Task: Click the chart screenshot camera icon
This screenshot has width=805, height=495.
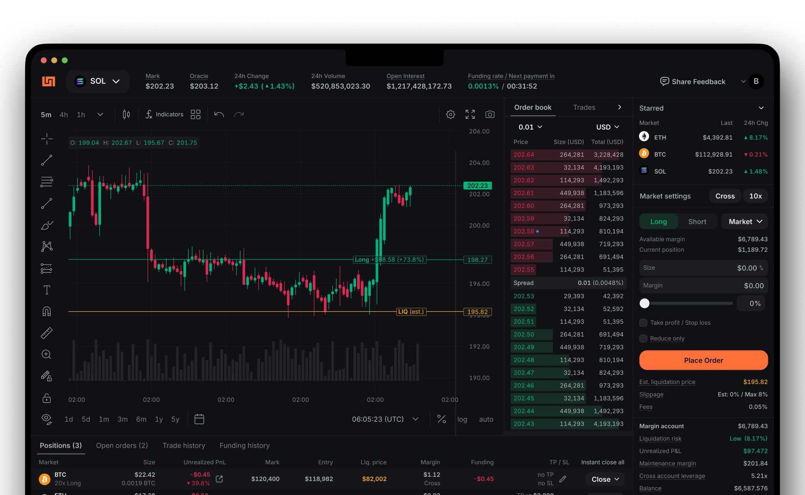Action: pos(490,114)
